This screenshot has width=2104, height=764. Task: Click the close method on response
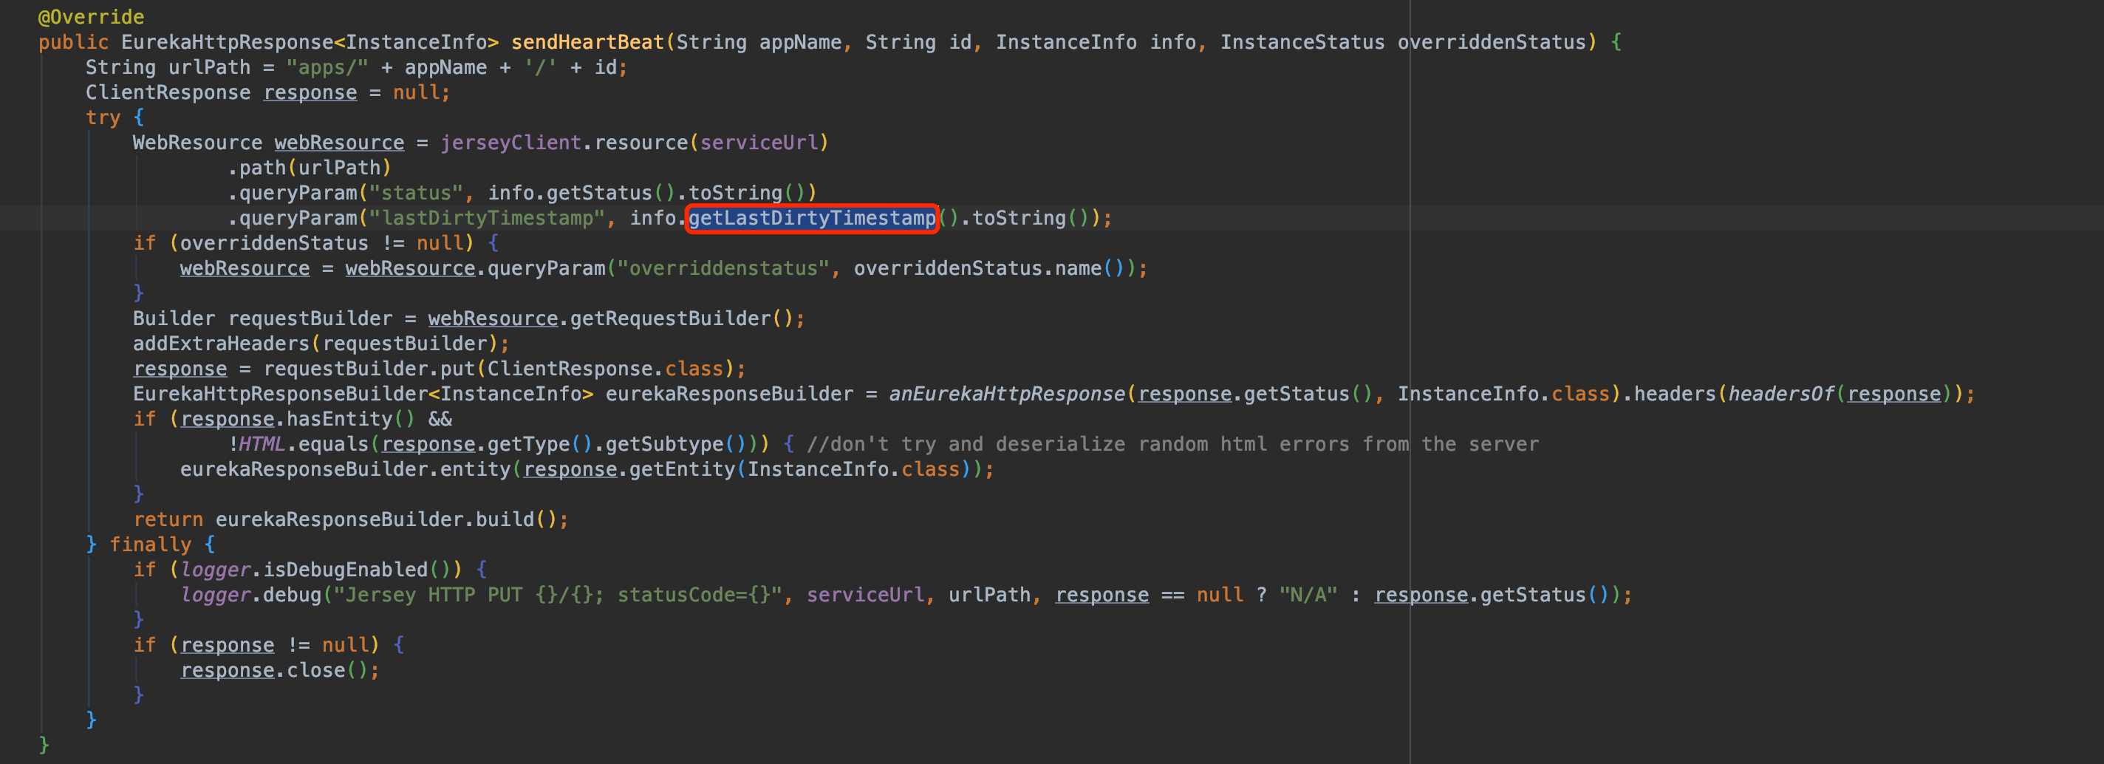point(316,671)
